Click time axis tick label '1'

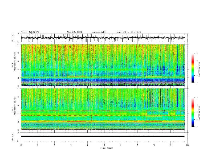pyautogui.click(x=38, y=145)
